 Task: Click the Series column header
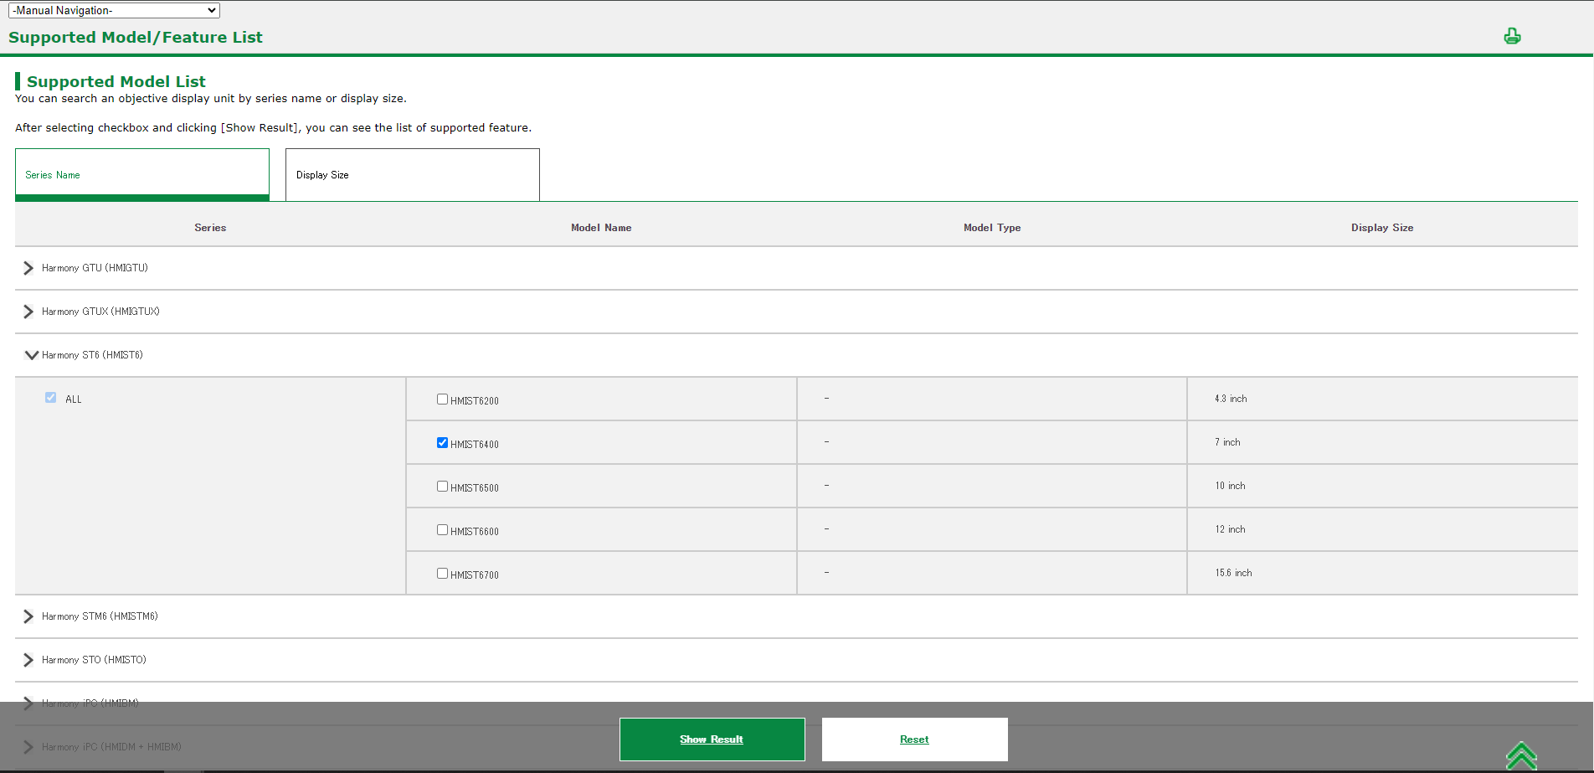tap(210, 228)
